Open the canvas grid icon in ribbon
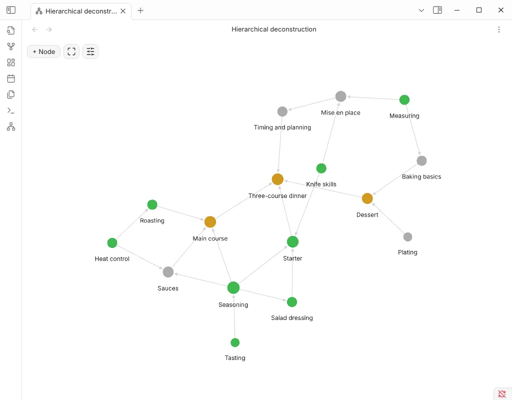The image size is (512, 400). (11, 62)
